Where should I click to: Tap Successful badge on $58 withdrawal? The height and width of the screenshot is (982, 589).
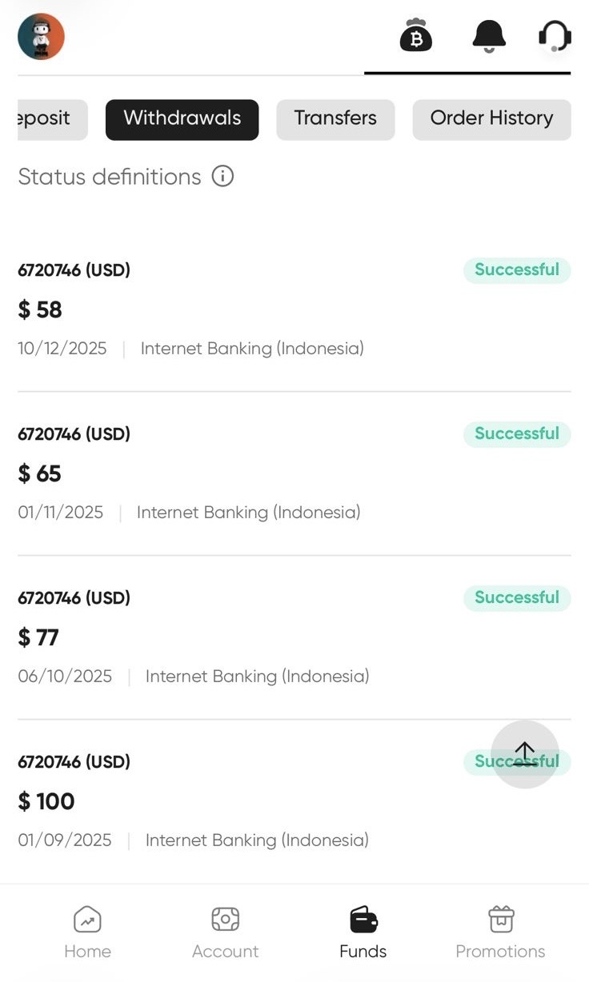pos(517,270)
